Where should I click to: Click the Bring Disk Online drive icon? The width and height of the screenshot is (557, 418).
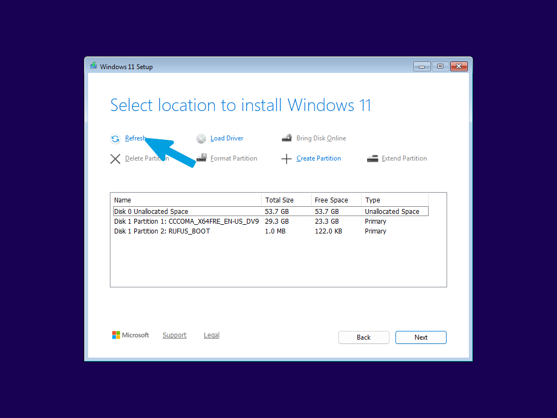coord(287,138)
